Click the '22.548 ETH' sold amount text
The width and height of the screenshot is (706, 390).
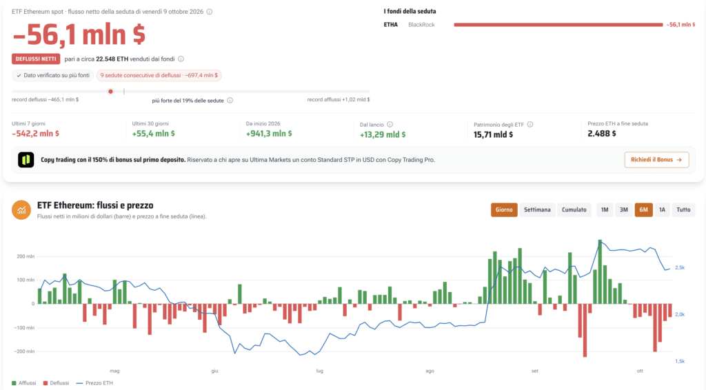pyautogui.click(x=112, y=59)
